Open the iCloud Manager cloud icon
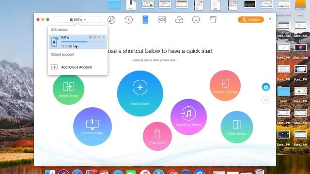310x174 pixels. click(179, 20)
